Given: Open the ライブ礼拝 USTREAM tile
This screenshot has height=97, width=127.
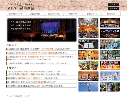Looking at the screenshot, I should (x=88, y=28).
